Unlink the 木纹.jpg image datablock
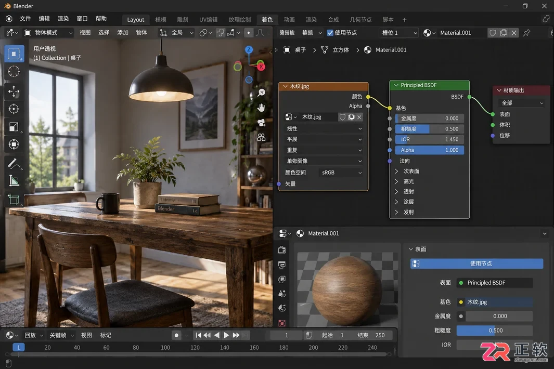Screen dimensions: 554x369 (359, 117)
